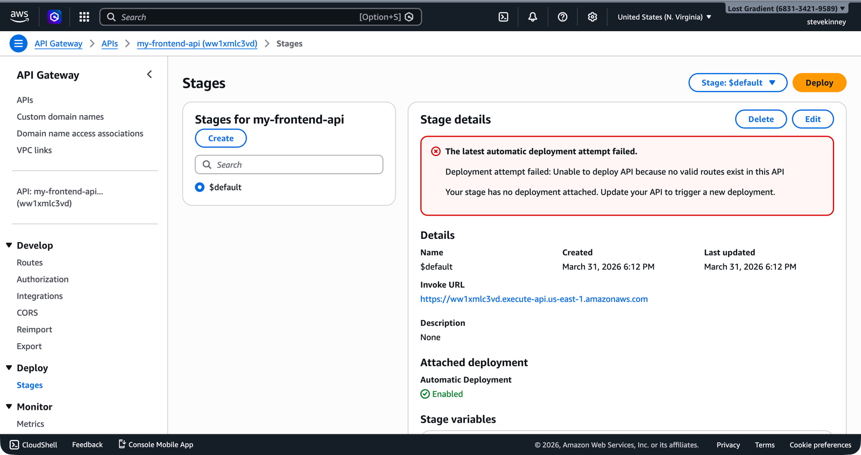Open the Privacy footer link
Screen dimensions: 861x455
coord(728,445)
